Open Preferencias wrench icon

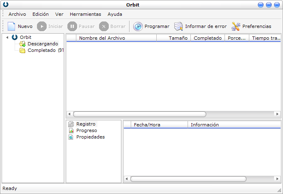point(236,26)
